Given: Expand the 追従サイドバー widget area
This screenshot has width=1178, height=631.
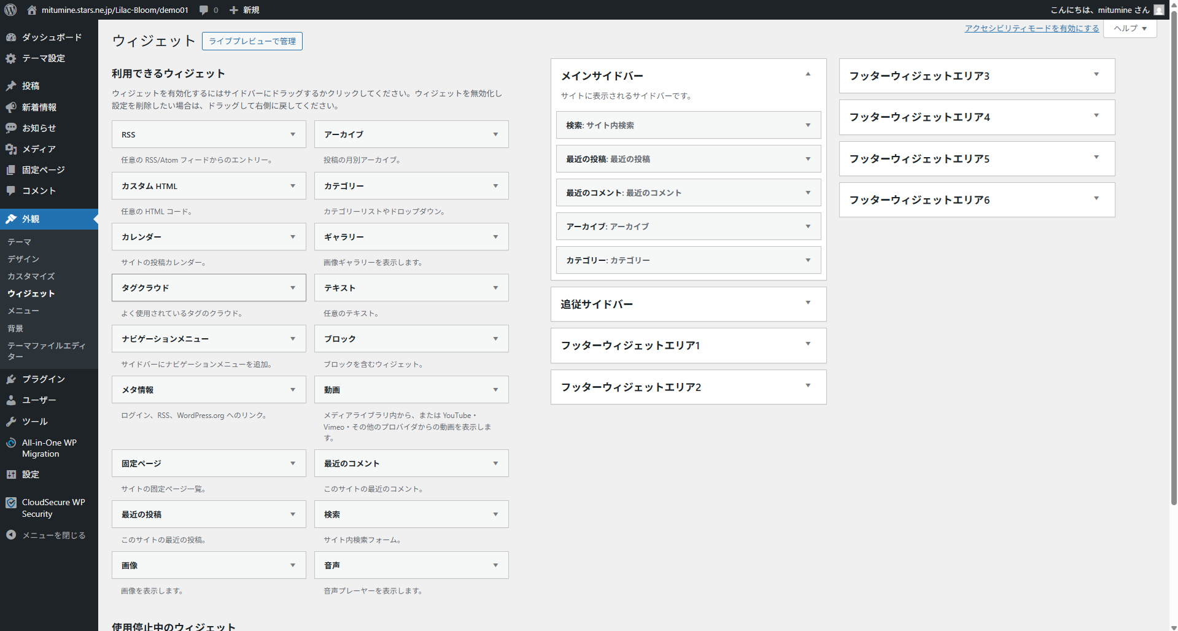Looking at the screenshot, I should [x=808, y=303].
